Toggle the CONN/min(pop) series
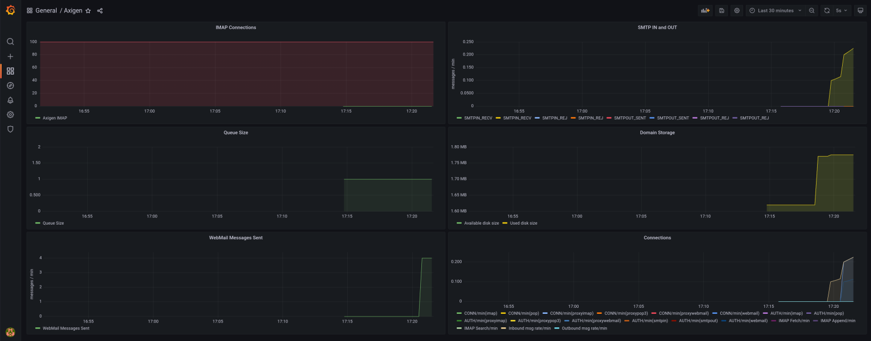 (524, 313)
